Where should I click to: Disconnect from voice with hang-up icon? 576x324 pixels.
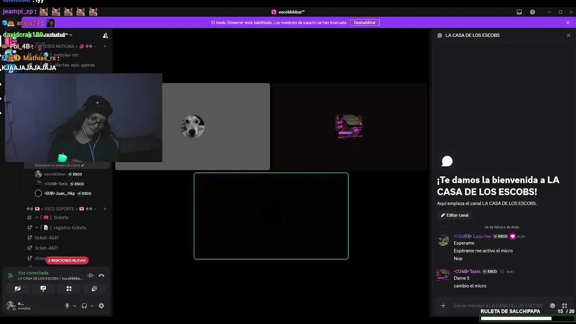click(x=101, y=275)
